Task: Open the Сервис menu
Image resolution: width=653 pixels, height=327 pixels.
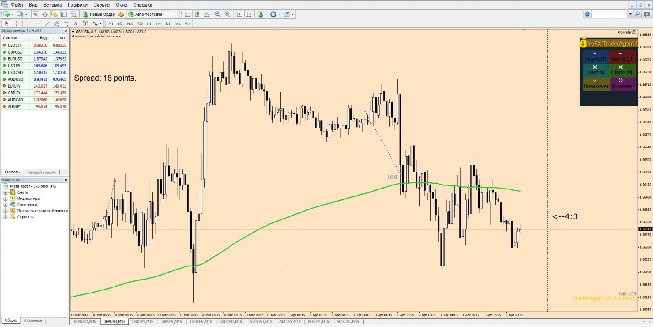Action: [101, 5]
